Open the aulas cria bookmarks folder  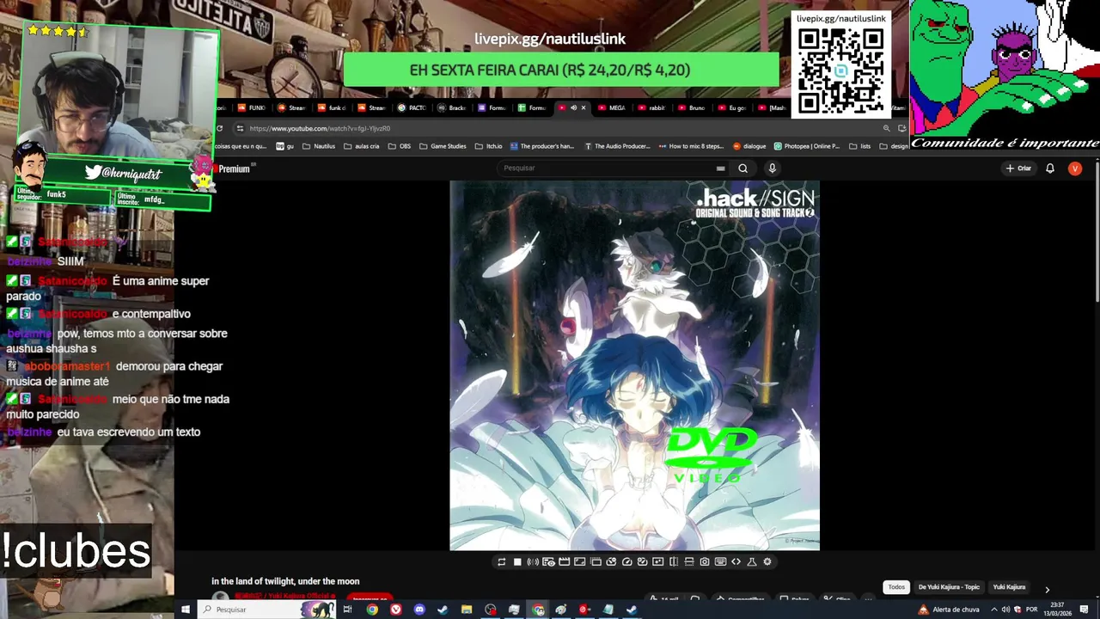[x=361, y=146]
